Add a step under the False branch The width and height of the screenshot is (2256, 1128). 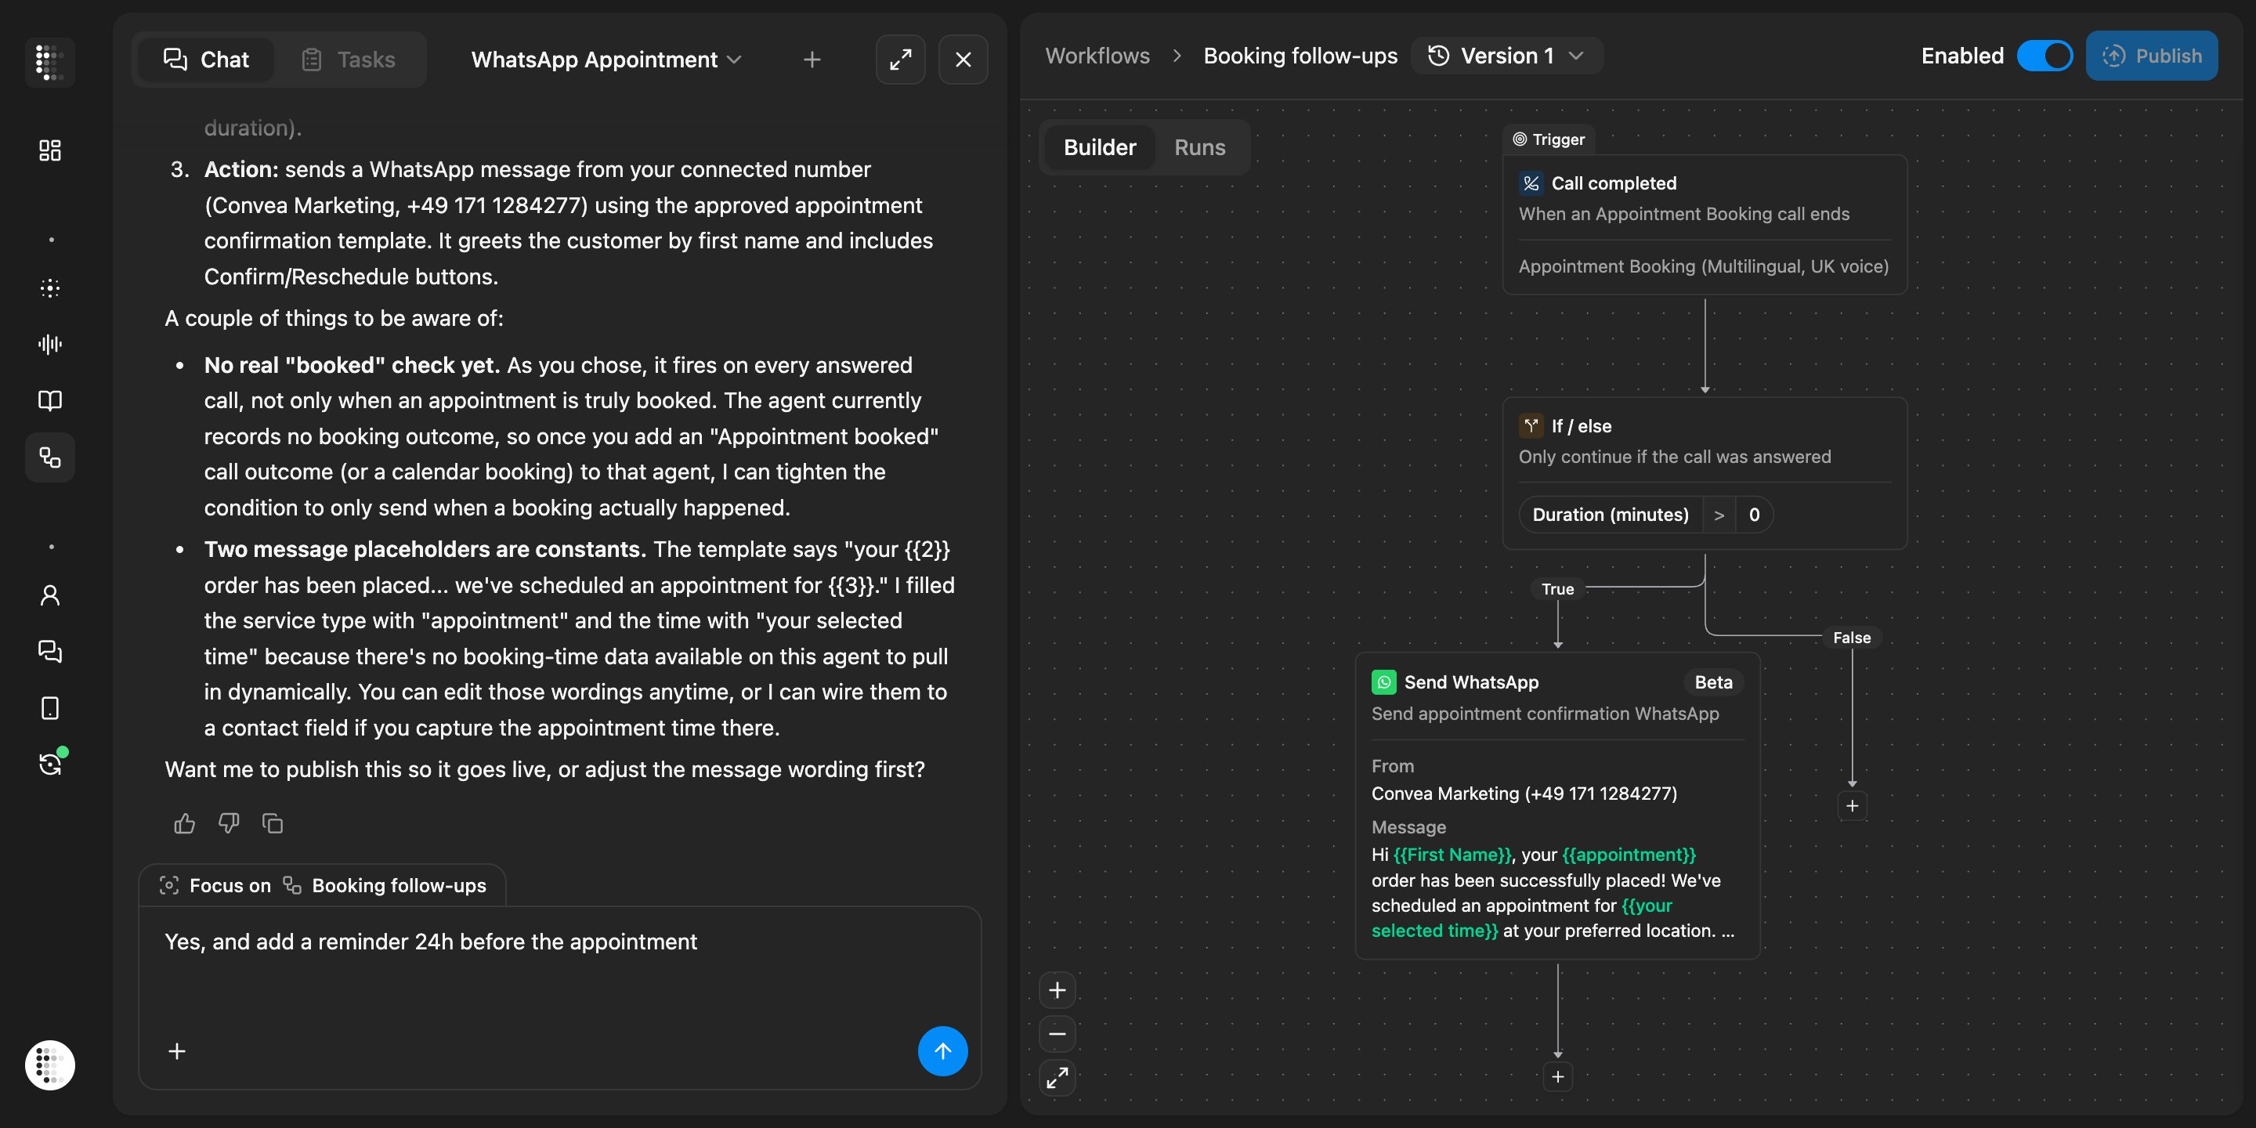pos(1853,806)
